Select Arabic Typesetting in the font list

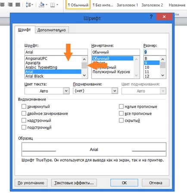pyautogui.click(x=53, y=67)
